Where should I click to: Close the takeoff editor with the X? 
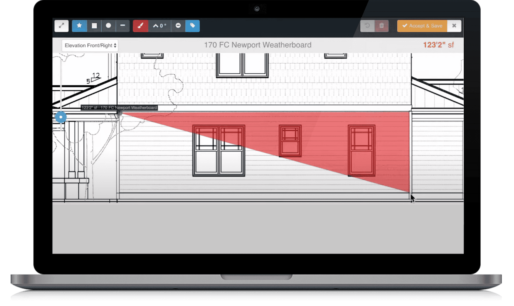[454, 26]
